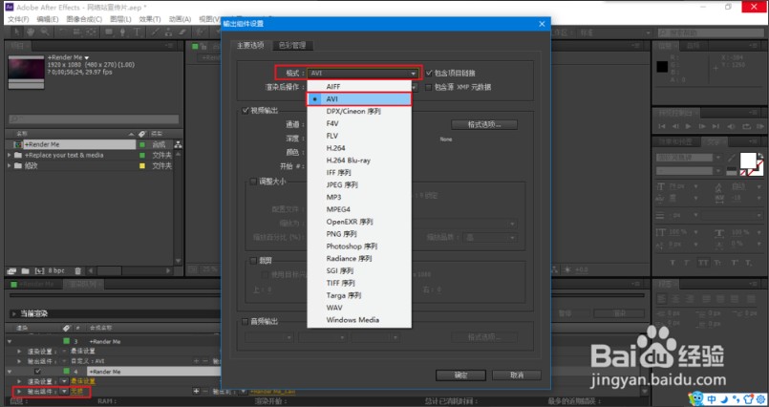Check the 包含源 XMP 元数据 box
This screenshot has width=769, height=407.
click(427, 86)
